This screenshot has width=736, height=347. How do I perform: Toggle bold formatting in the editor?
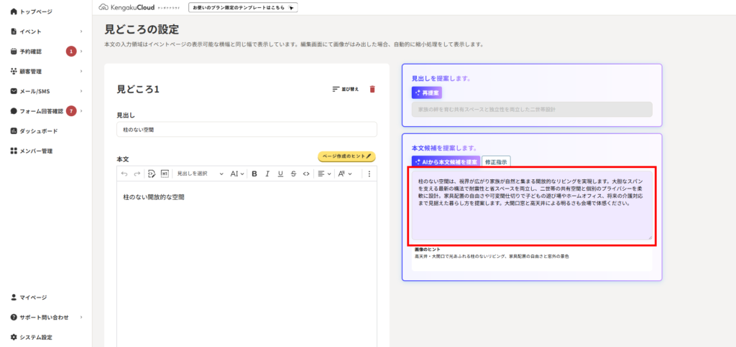(254, 173)
